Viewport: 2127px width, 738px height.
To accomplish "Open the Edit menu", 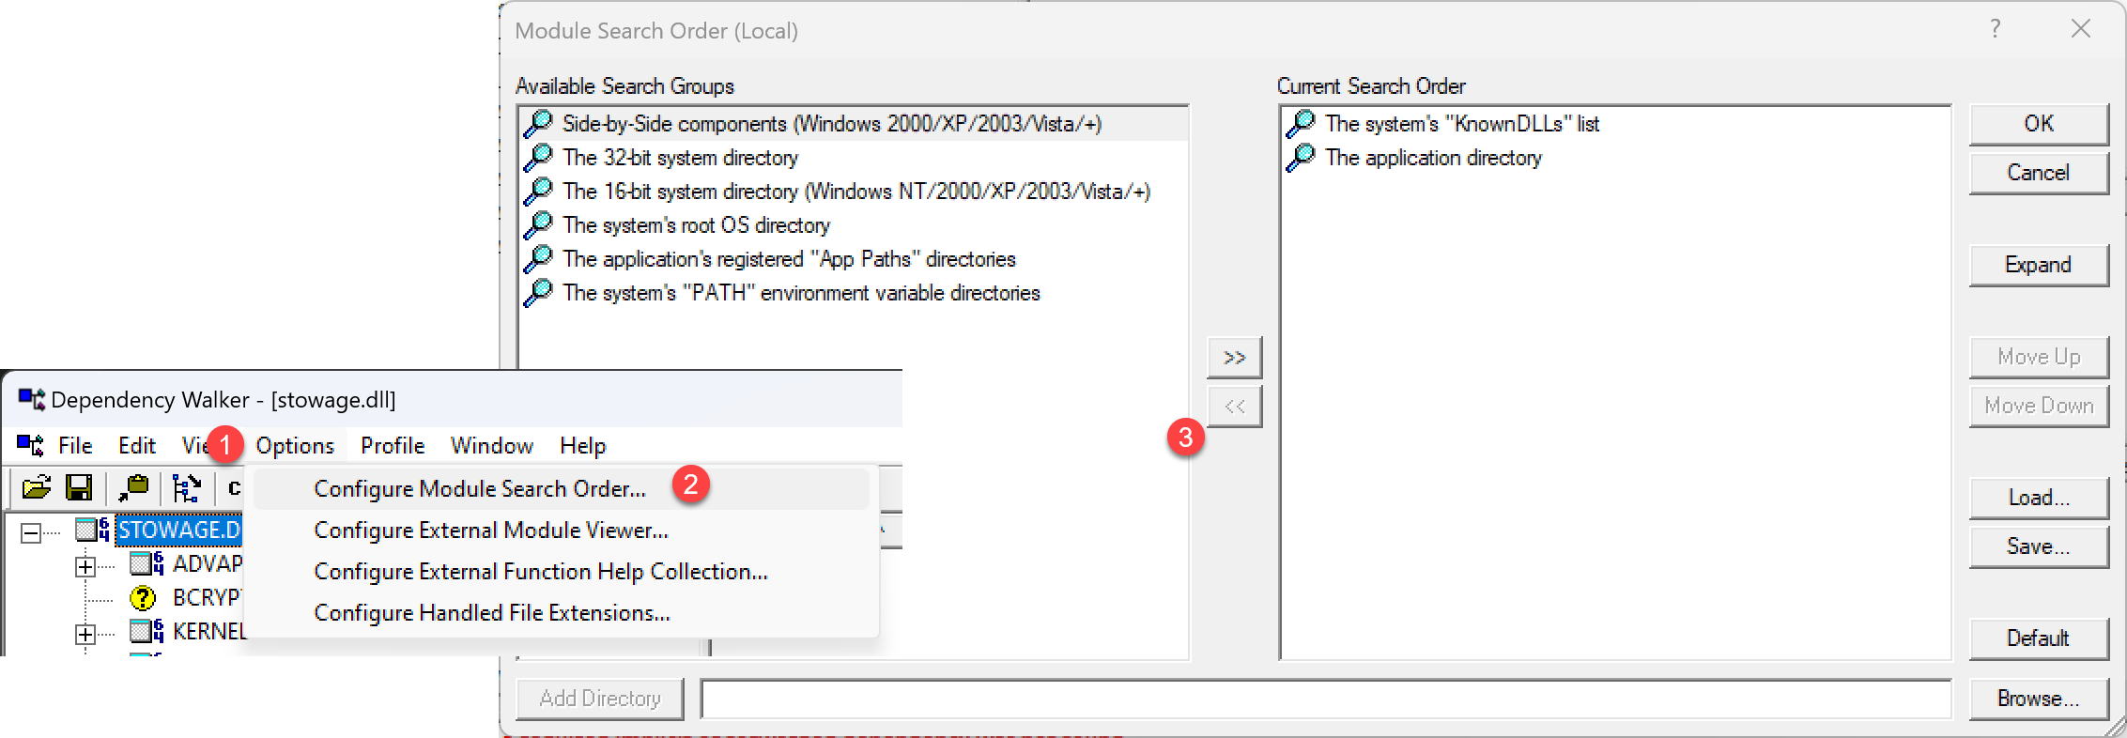I will (x=137, y=445).
